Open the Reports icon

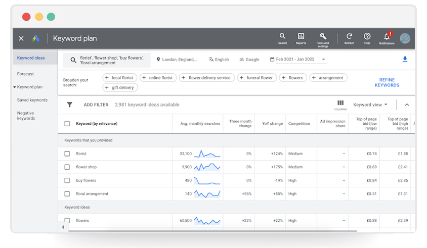pos(301,38)
